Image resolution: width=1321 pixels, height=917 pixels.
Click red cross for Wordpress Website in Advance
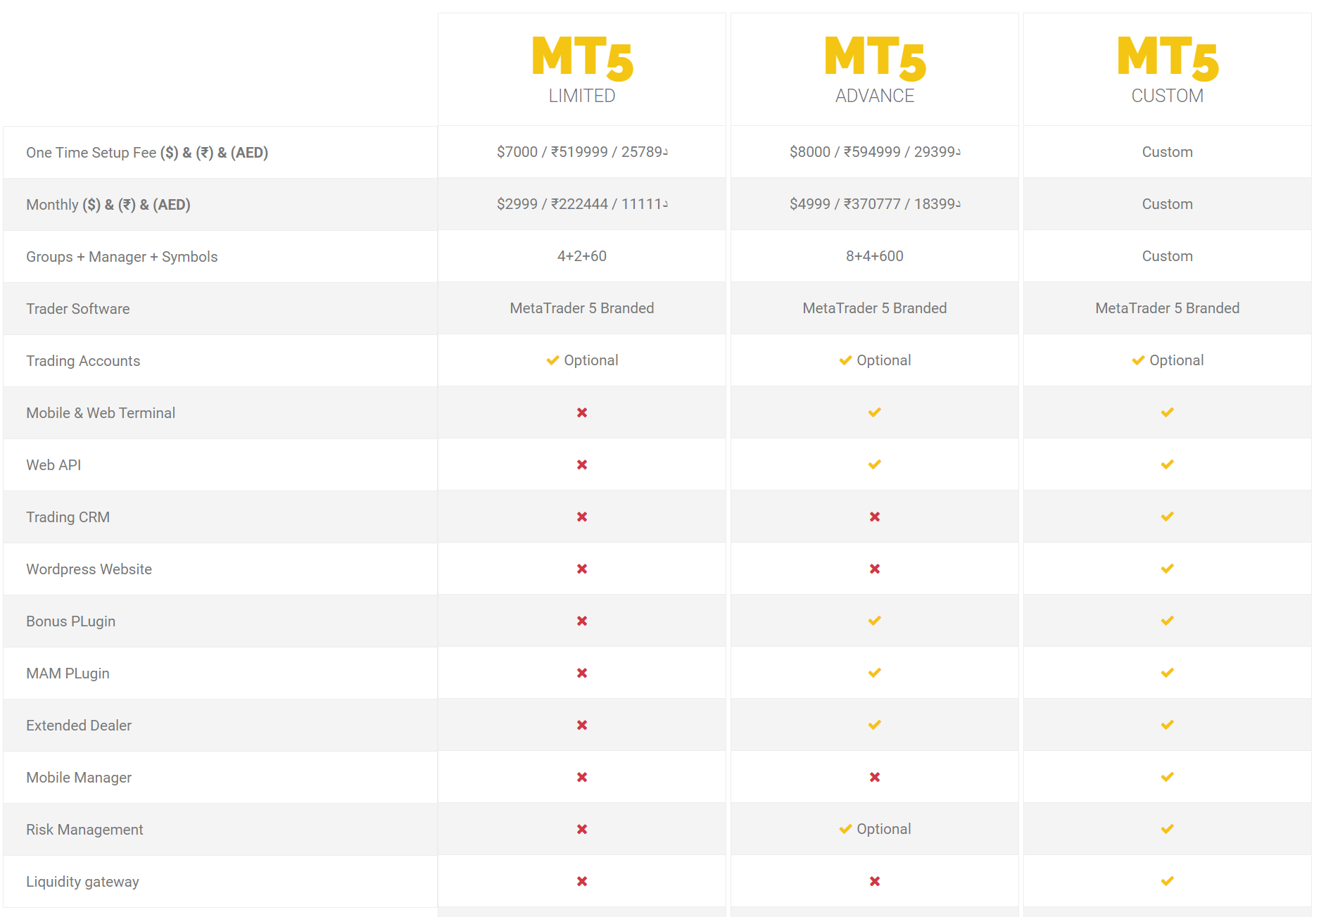(x=875, y=569)
